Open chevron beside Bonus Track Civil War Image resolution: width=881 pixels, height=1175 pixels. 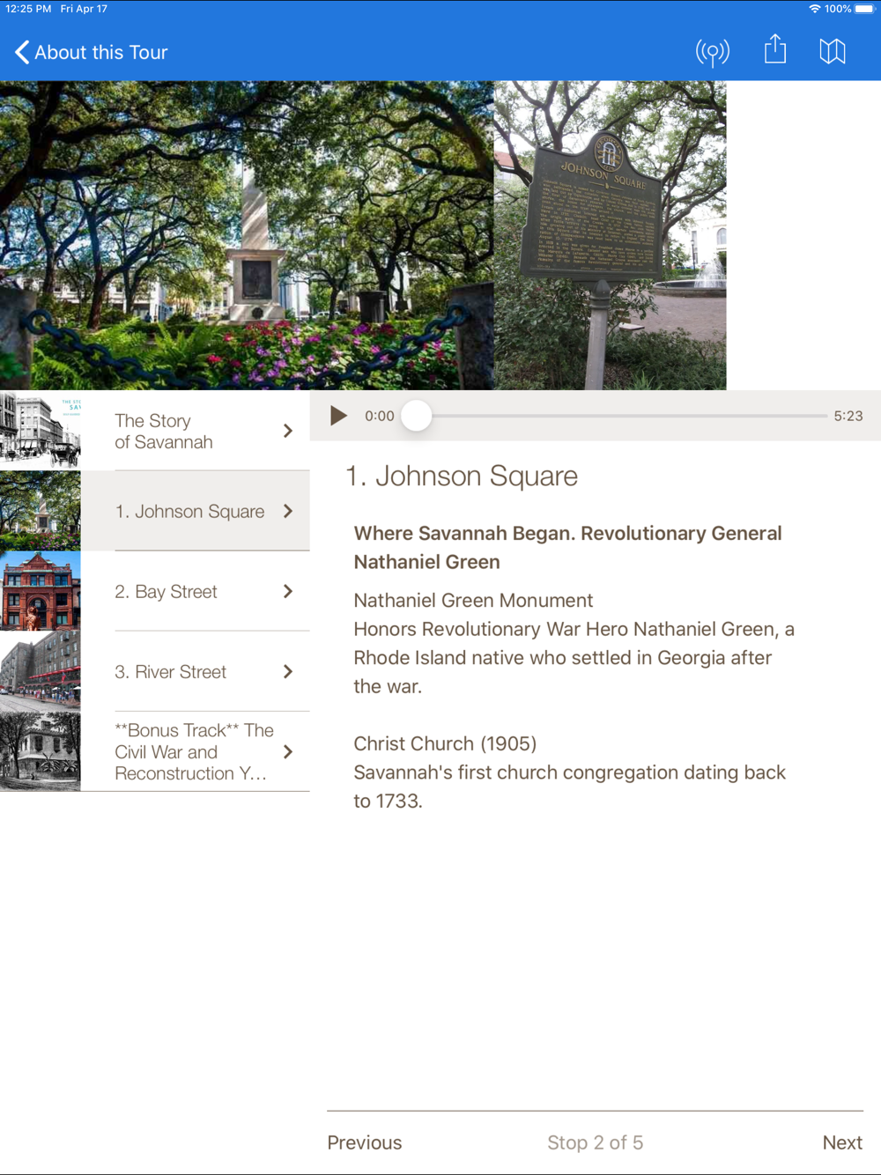[288, 751]
